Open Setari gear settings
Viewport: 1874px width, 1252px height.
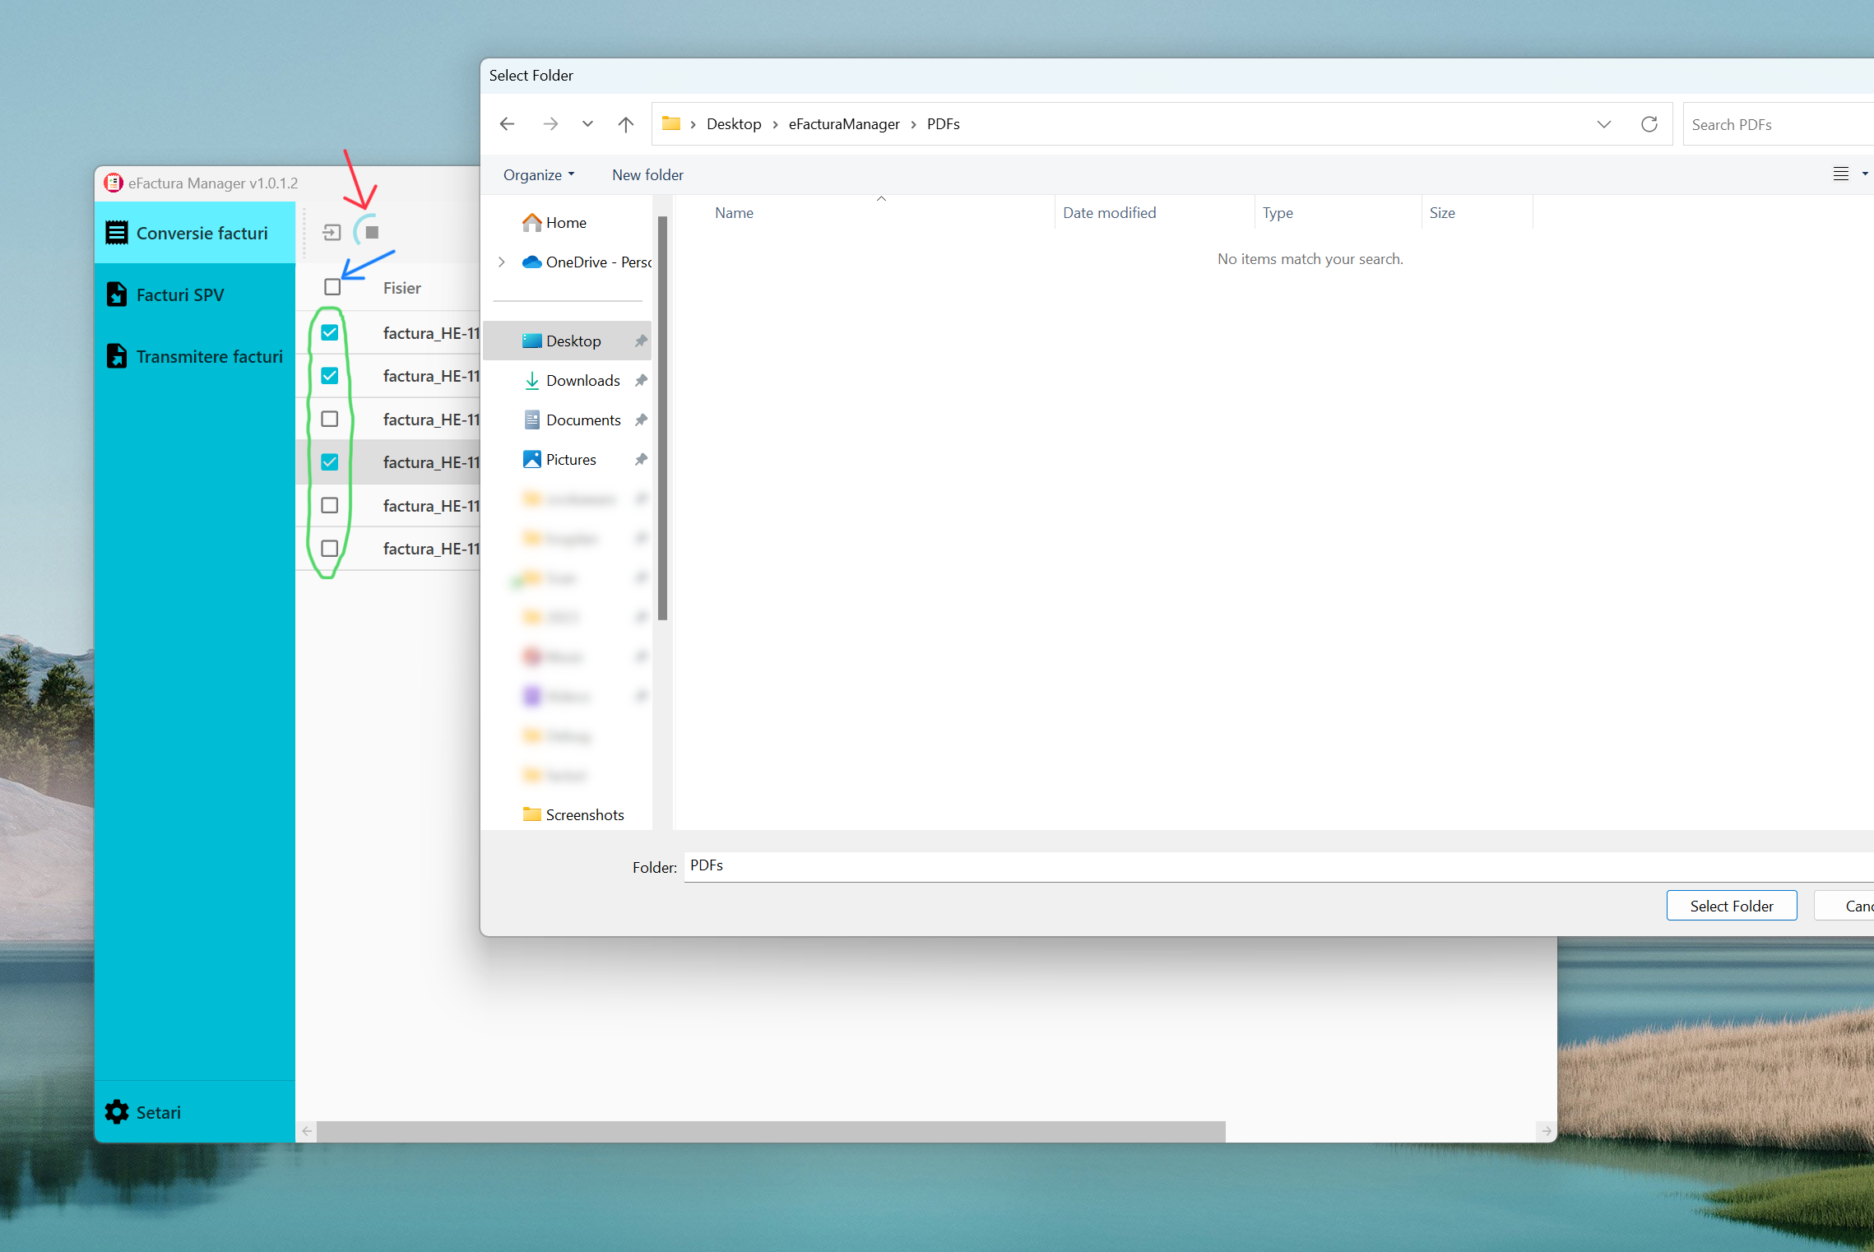[x=143, y=1112]
